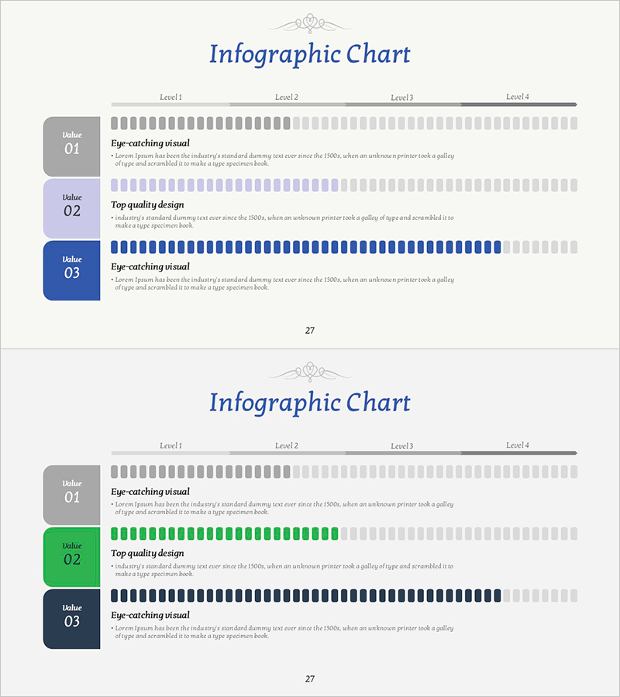Image resolution: width=620 pixels, height=697 pixels.
Task: Click the Level 2 label on the bottom slide
Action: click(286, 445)
